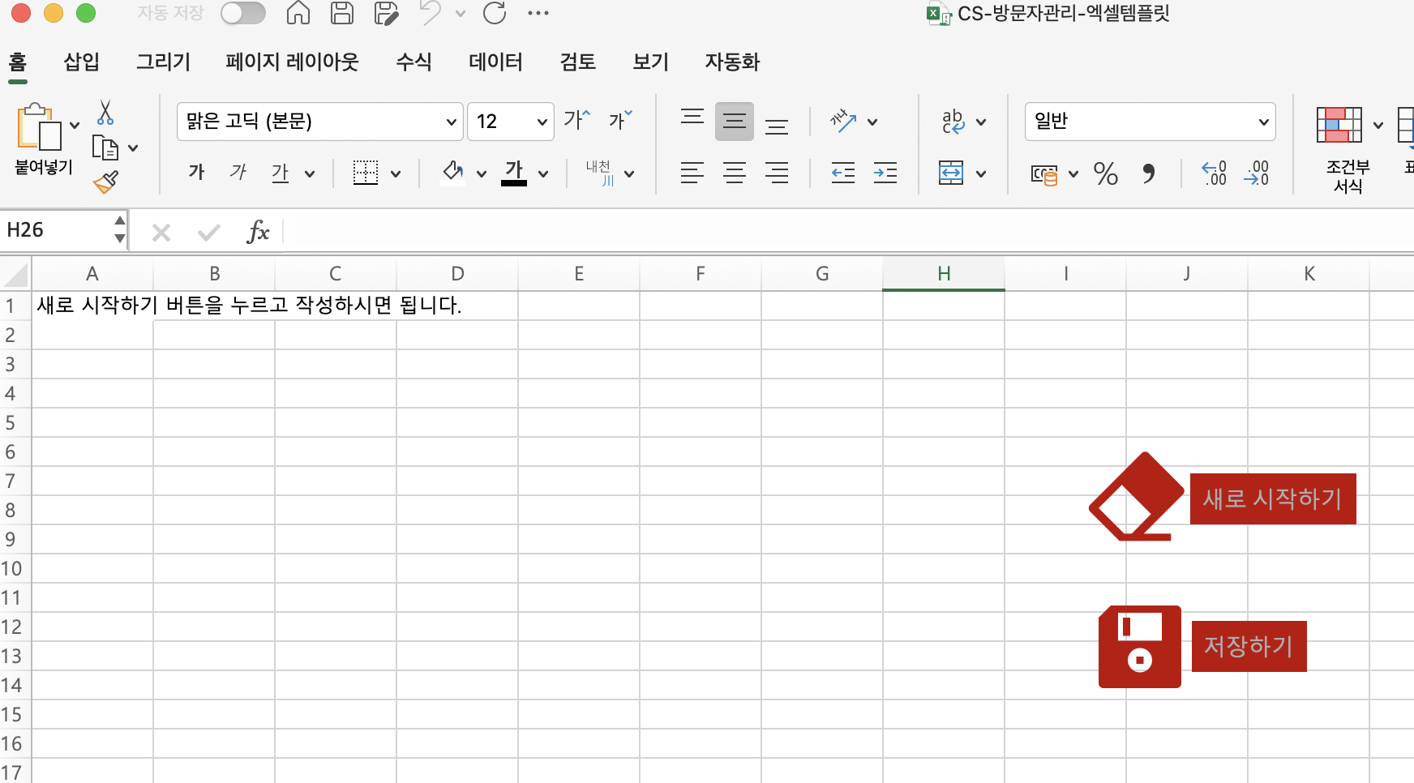Image resolution: width=1414 pixels, height=783 pixels.
Task: Switch to the 검토 tab
Action: tap(577, 62)
